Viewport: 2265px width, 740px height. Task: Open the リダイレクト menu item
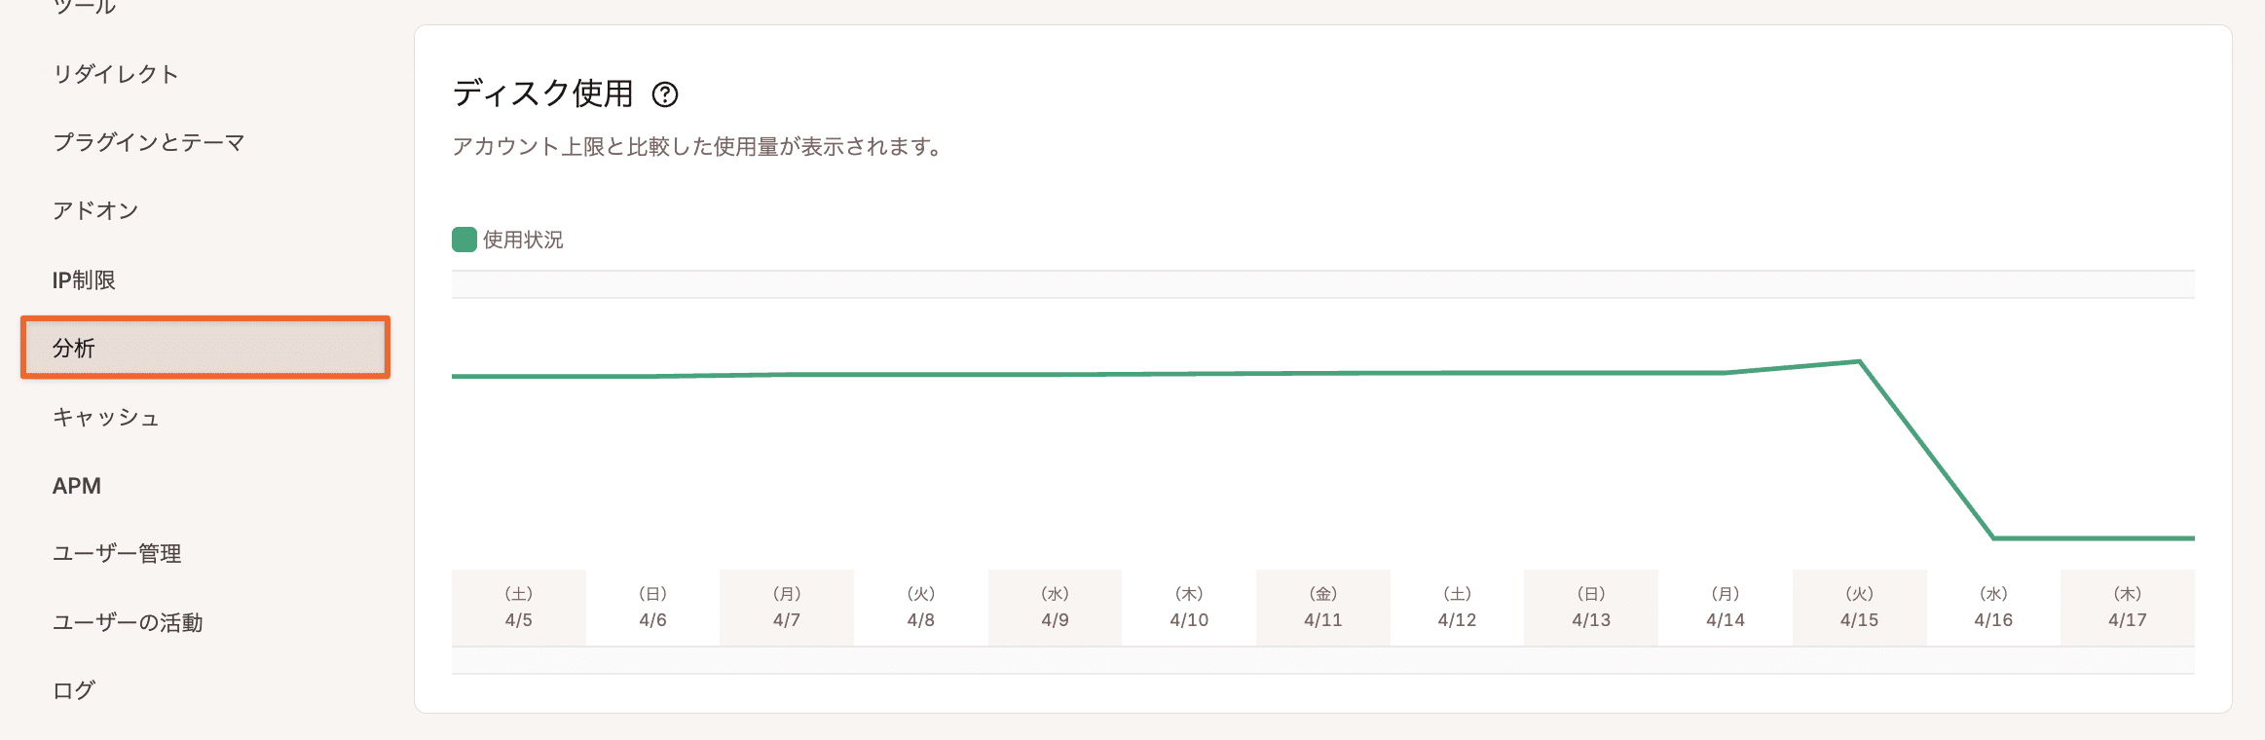tap(116, 74)
